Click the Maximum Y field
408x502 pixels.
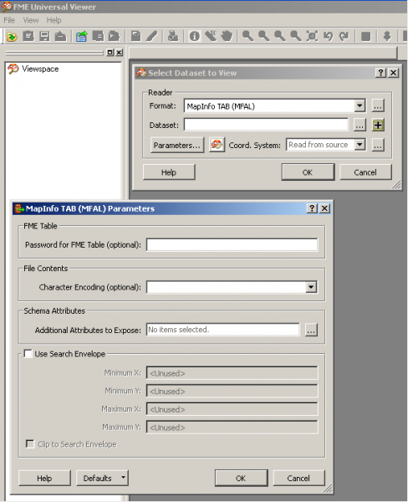(232, 427)
